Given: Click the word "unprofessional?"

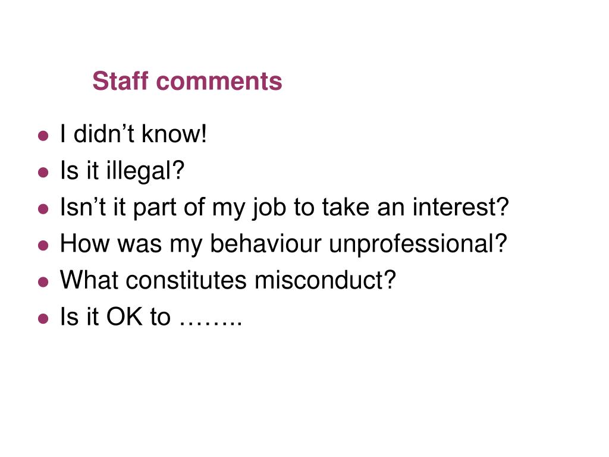Looking at the screenshot, I should (418, 245).
